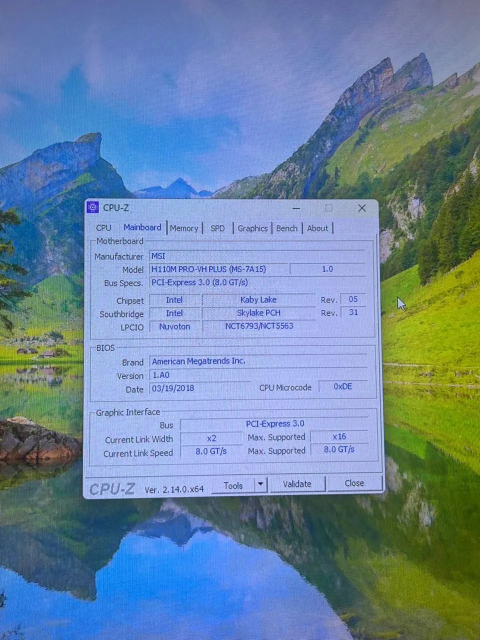Click the model revision value 1.0

pos(327,269)
